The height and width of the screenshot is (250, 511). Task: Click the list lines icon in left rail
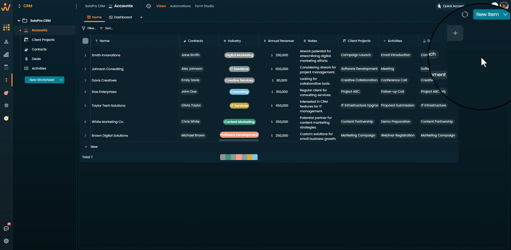coord(6,67)
